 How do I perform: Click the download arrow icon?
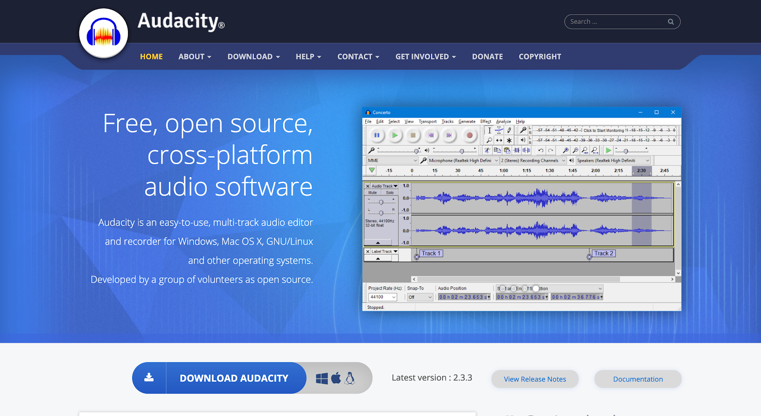pyautogui.click(x=149, y=378)
